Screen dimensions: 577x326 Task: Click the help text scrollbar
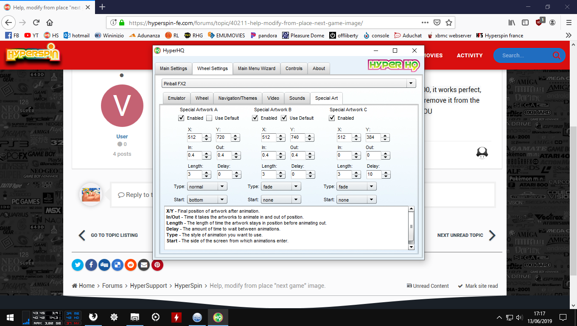(411, 227)
